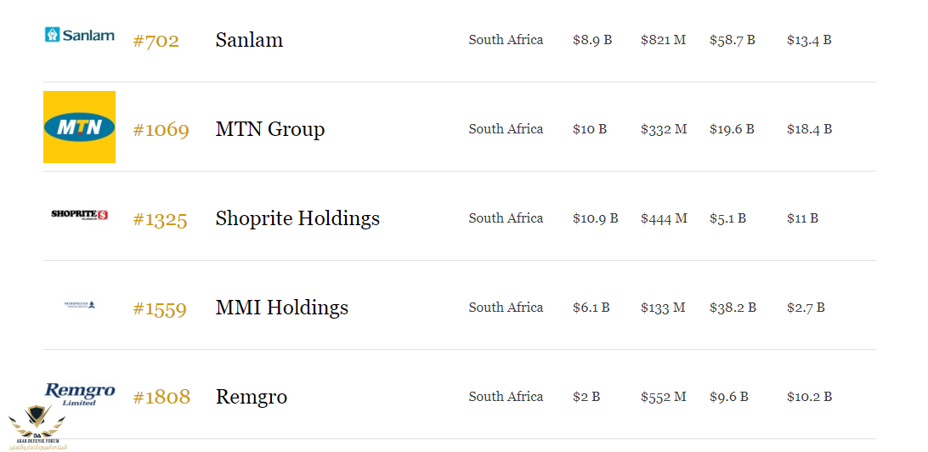
Task: Select rank #1325
Action: click(x=160, y=219)
